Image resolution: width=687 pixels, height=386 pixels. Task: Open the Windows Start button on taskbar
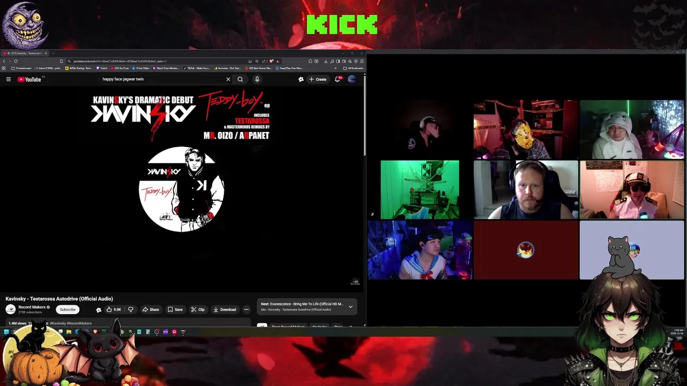point(6,332)
